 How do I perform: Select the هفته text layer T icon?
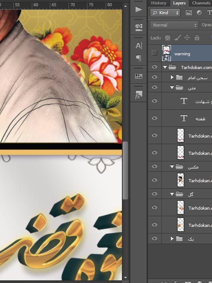(x=184, y=118)
